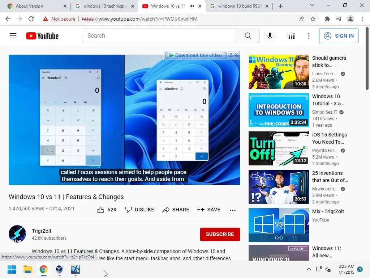Screen dimensions: 370x278
Task: Open the TrigrZolt channel name link
Action: [x=42, y=231]
